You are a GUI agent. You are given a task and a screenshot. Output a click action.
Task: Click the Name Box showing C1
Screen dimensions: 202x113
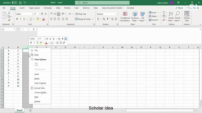(x=8, y=30)
